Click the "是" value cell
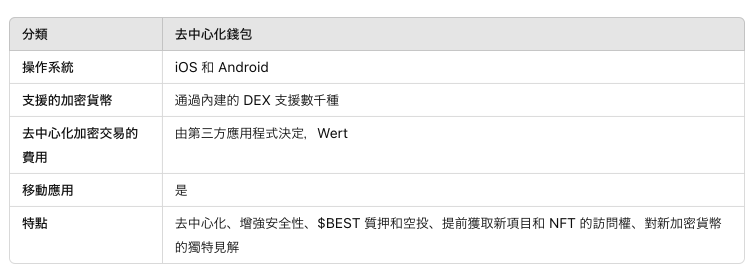The width and height of the screenshot is (751, 271). pyautogui.click(x=181, y=190)
